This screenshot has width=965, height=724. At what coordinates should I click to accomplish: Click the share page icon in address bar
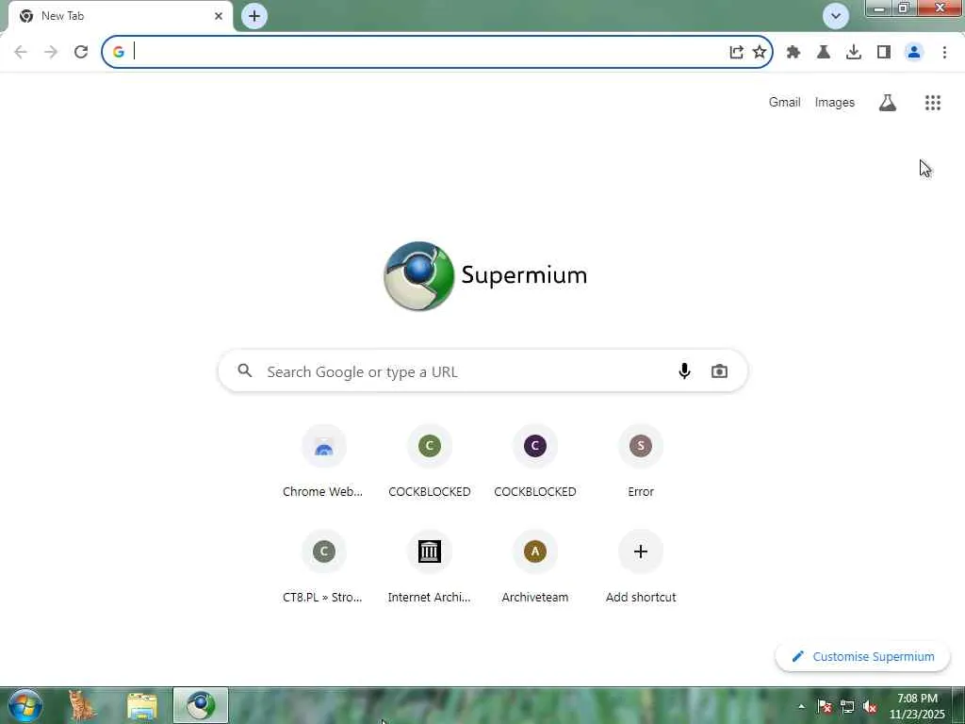click(736, 52)
